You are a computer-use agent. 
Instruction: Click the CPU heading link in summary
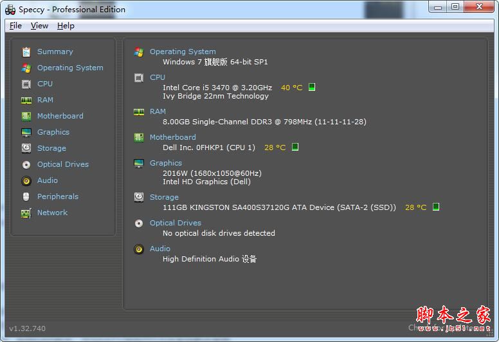158,77
